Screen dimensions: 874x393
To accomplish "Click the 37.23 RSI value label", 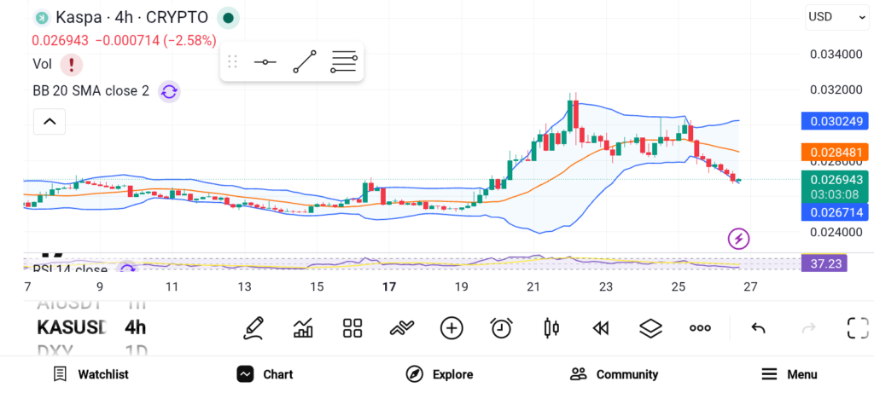I will pyautogui.click(x=824, y=263).
